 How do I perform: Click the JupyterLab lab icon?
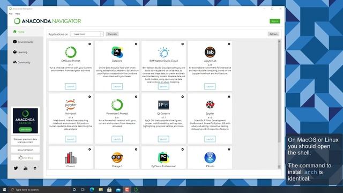(x=210, y=52)
